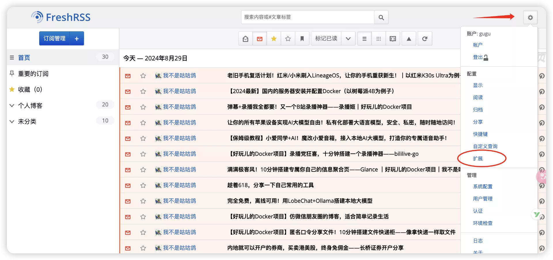Image resolution: width=553 pixels, height=260 pixels.
Task: Open the settings gear menu
Action: coord(530,18)
